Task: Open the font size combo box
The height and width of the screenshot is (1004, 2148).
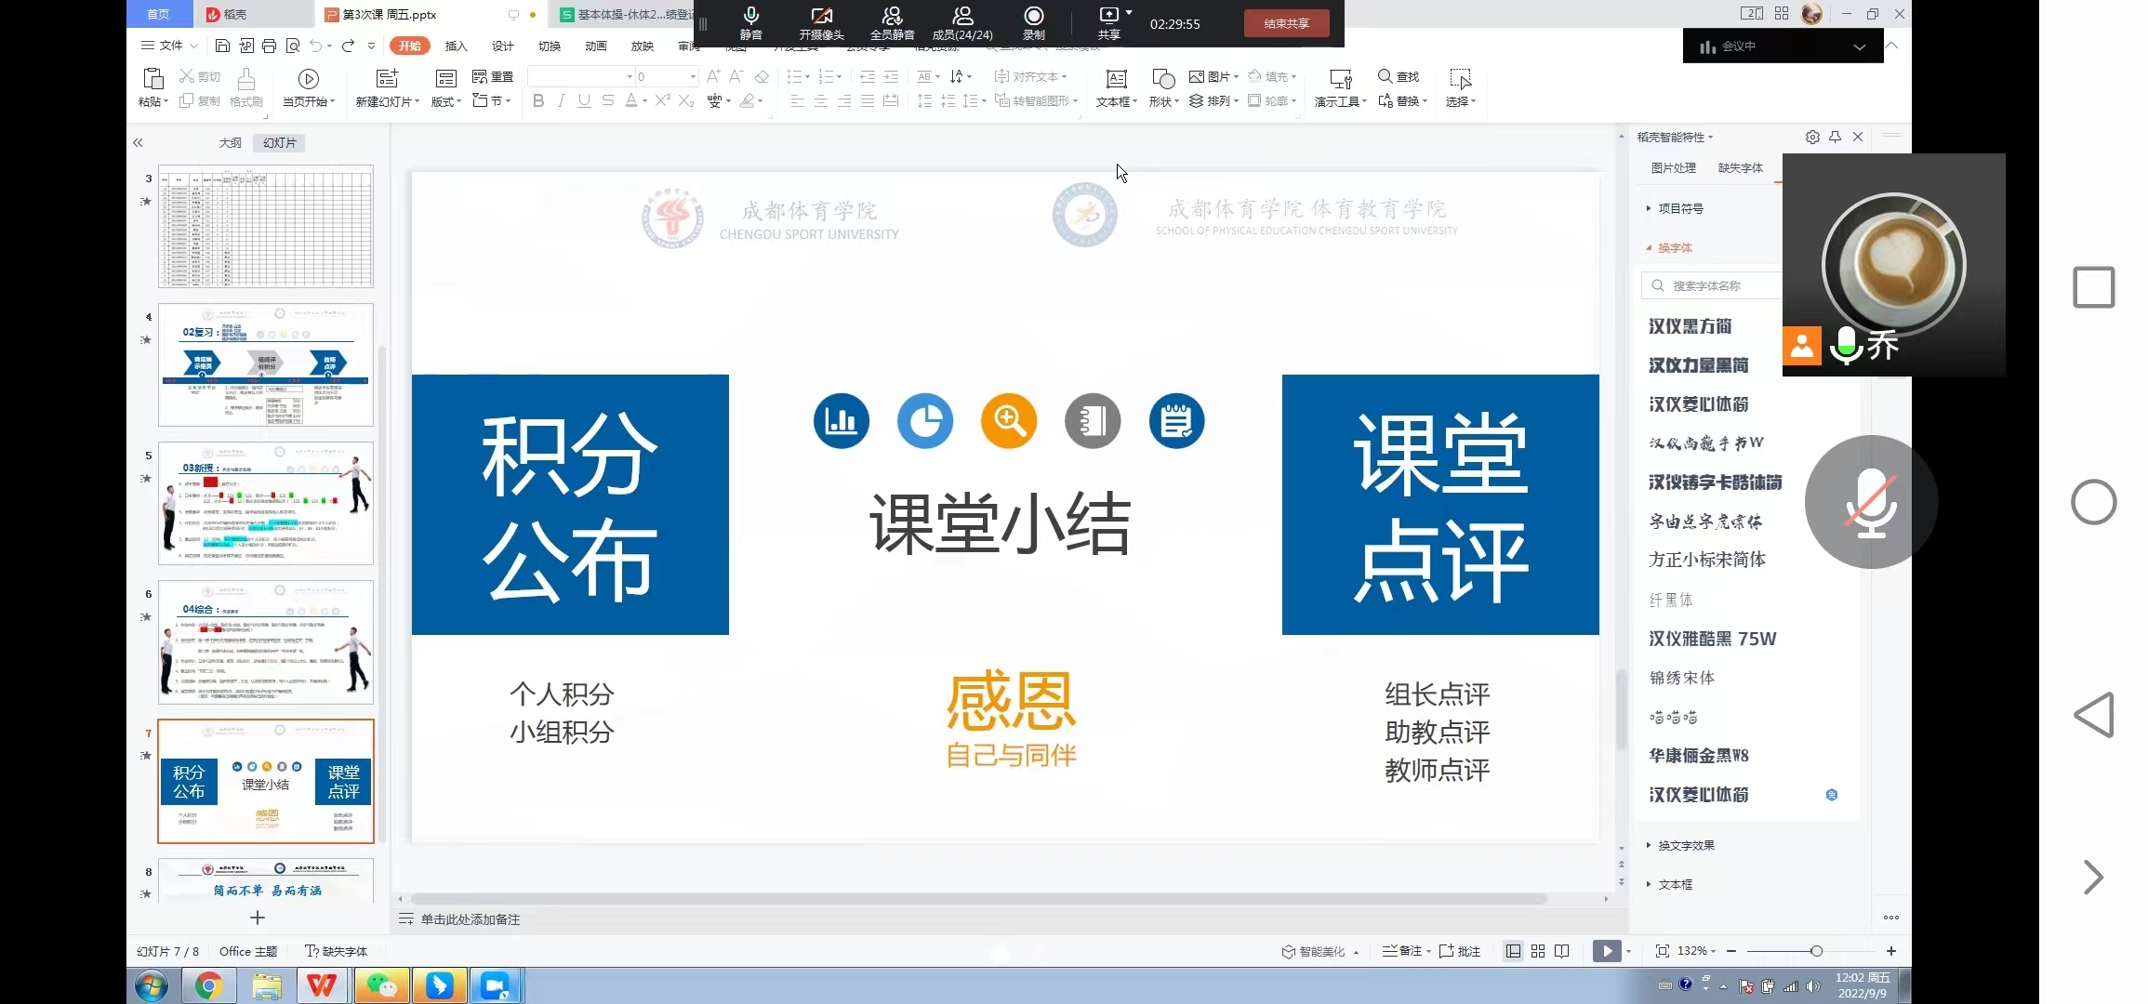Action: 666,76
